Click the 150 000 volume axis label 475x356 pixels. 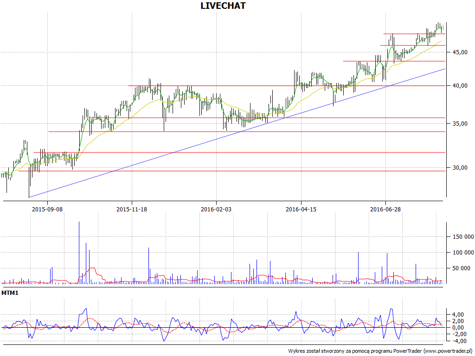(x=463, y=237)
